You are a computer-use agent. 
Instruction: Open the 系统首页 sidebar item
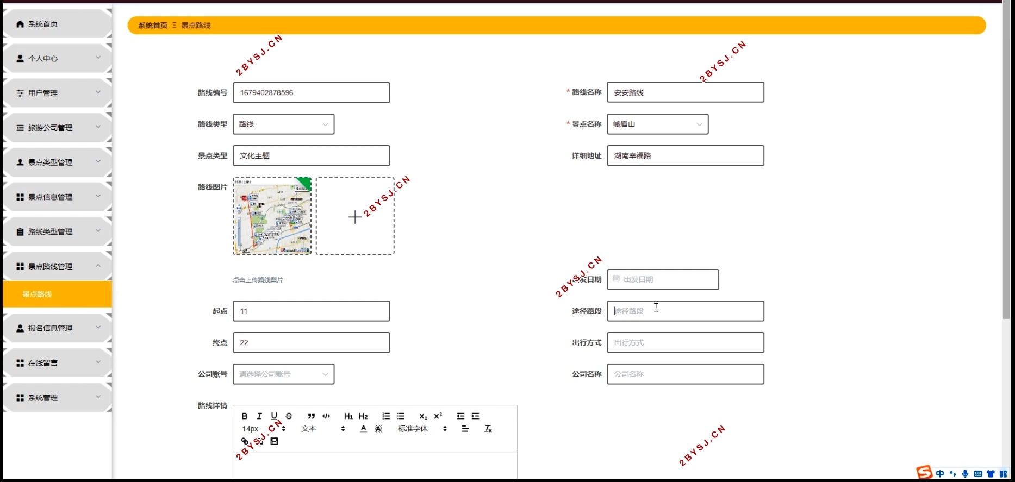57,24
